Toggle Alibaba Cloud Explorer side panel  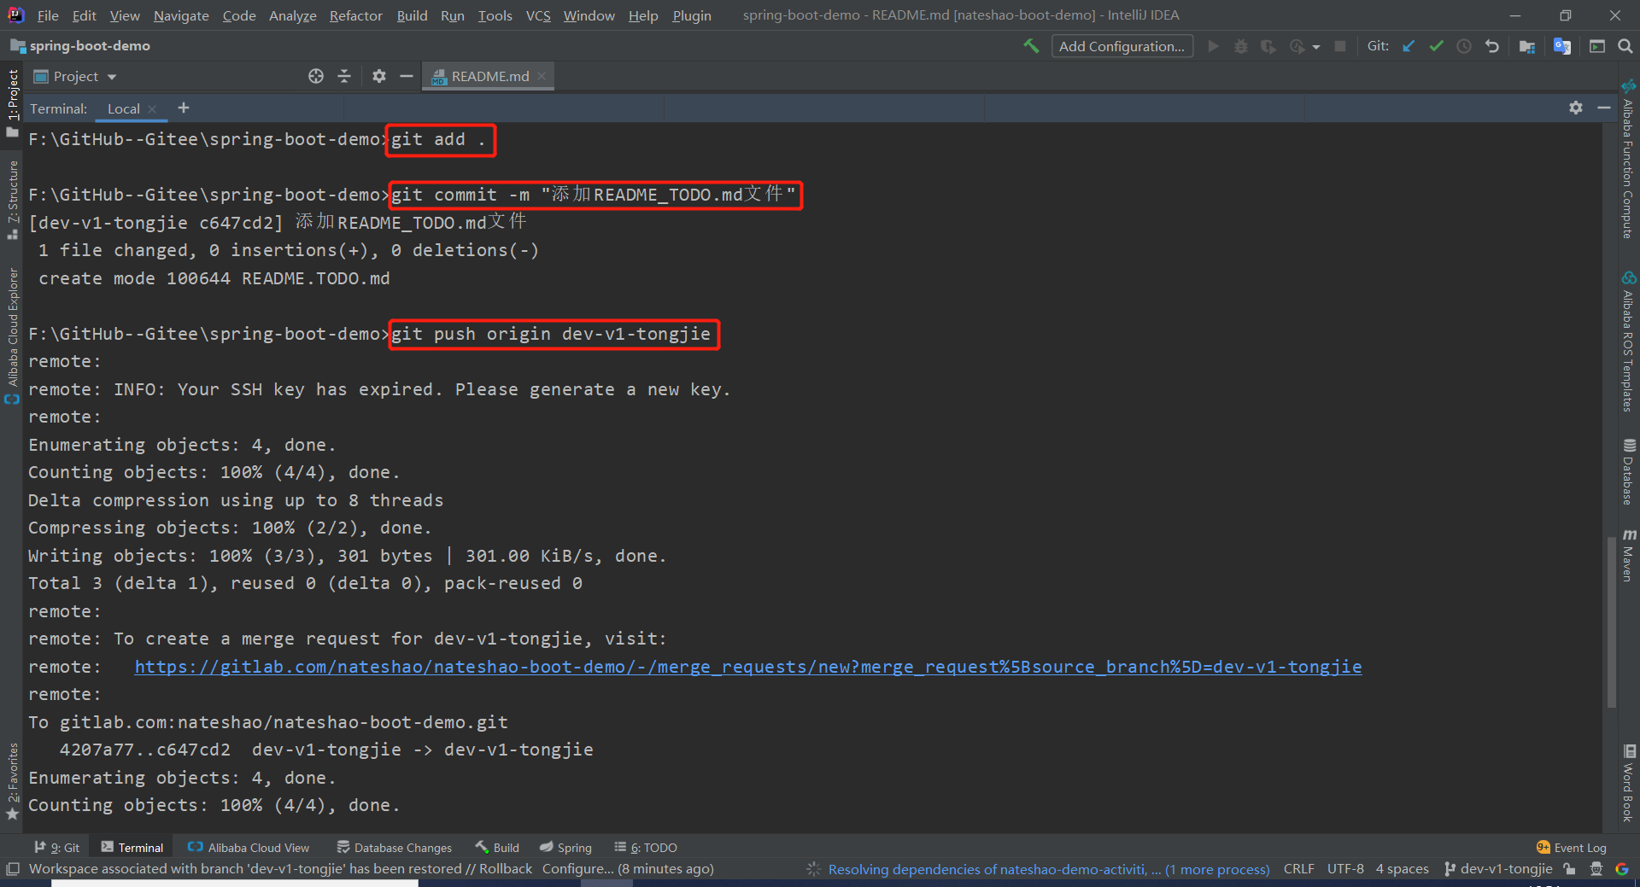pos(12,335)
